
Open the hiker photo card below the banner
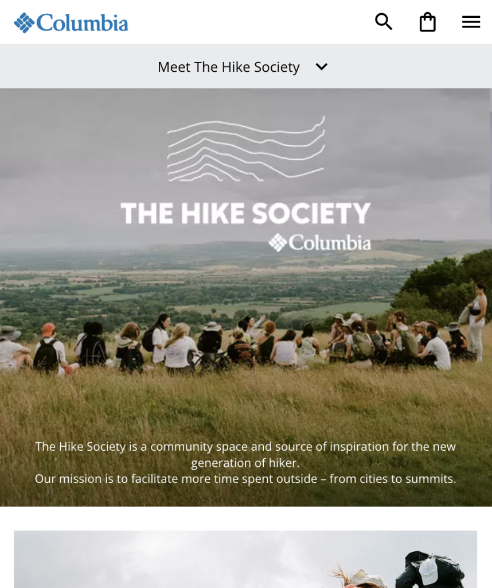[245, 559]
